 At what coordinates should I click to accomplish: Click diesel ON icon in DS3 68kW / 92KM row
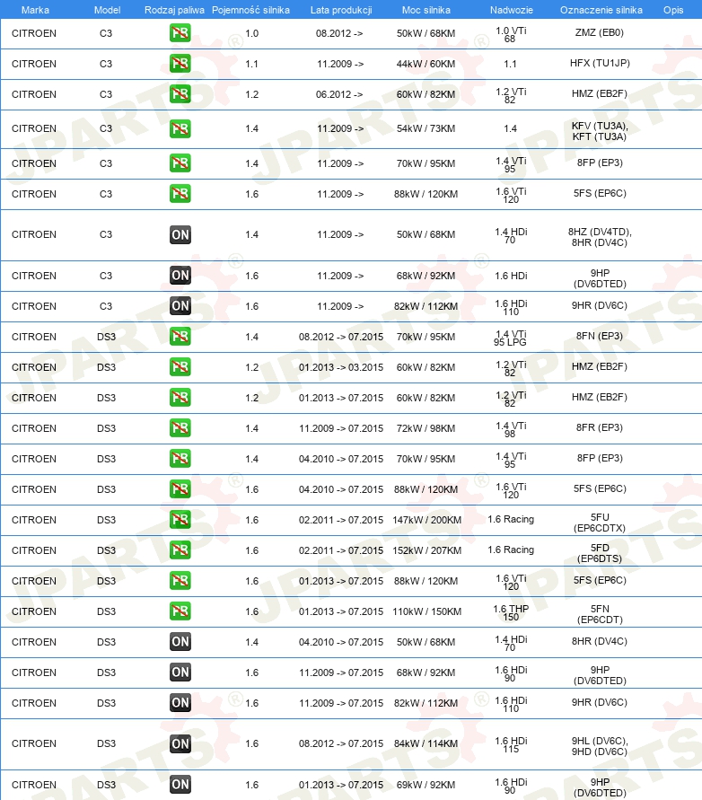[x=180, y=673]
